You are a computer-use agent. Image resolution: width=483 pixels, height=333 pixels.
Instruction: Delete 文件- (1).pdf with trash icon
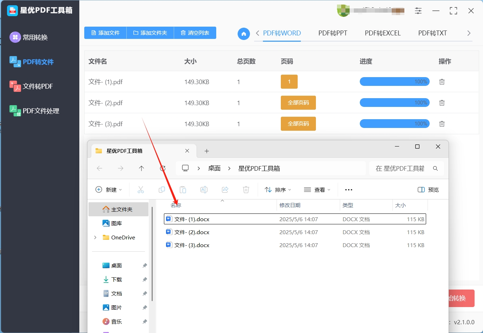tap(442, 82)
